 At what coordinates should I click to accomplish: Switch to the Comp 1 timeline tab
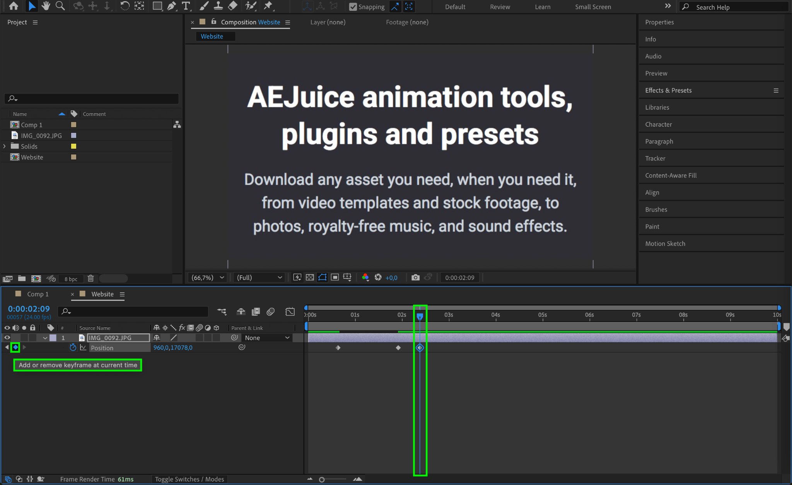(38, 294)
